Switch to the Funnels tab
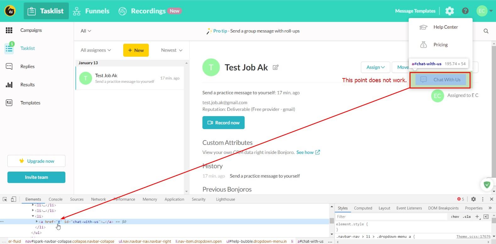Image resolution: width=496 pixels, height=244 pixels. coord(91,11)
